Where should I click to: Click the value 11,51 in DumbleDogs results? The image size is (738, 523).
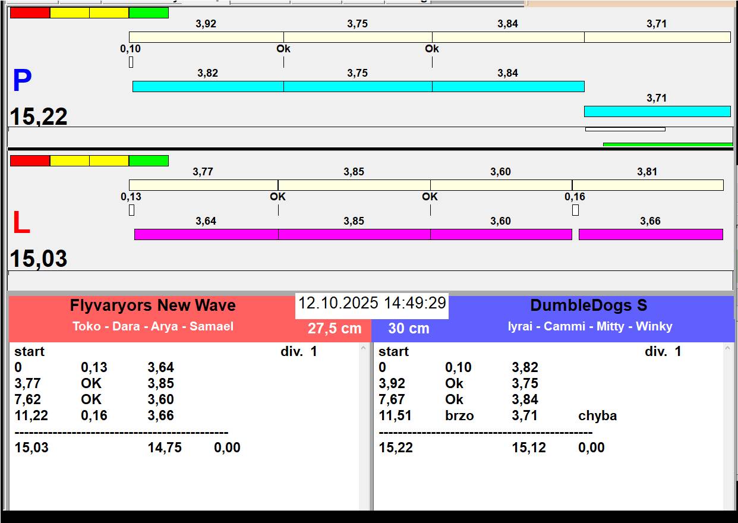pyautogui.click(x=395, y=415)
